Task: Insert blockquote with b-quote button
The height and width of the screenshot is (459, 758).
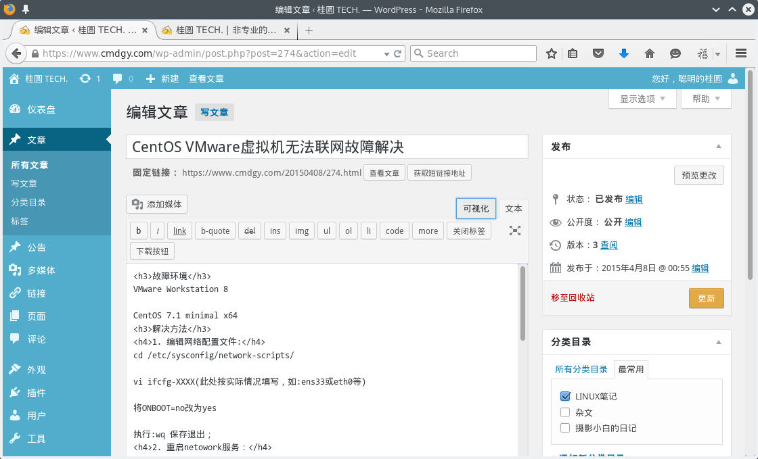Action: [216, 231]
